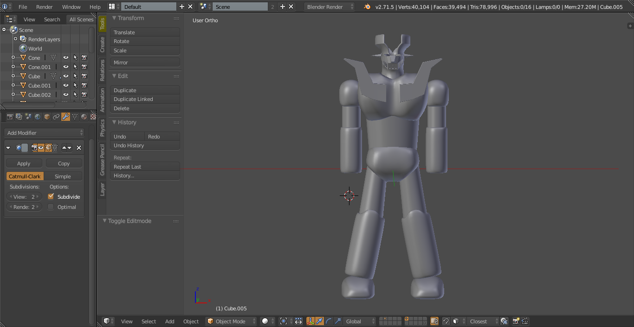
Task: Toggle modifier viewport display eye button
Action: click(x=41, y=148)
